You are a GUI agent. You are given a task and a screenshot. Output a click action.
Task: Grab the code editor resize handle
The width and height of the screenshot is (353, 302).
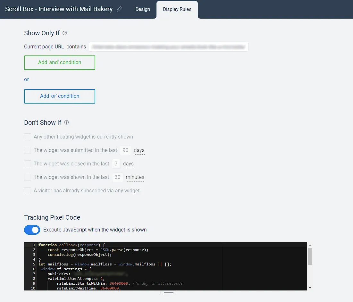coord(168,292)
